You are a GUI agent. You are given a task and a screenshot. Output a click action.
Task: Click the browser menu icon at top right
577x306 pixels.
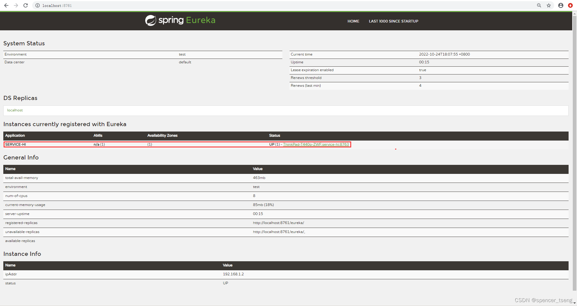pos(570,5)
